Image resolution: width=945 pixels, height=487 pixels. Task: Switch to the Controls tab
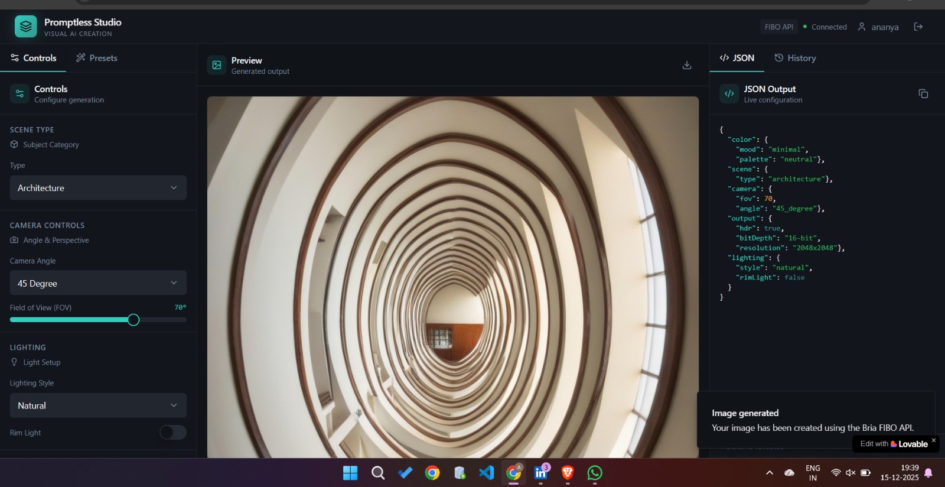pos(34,58)
